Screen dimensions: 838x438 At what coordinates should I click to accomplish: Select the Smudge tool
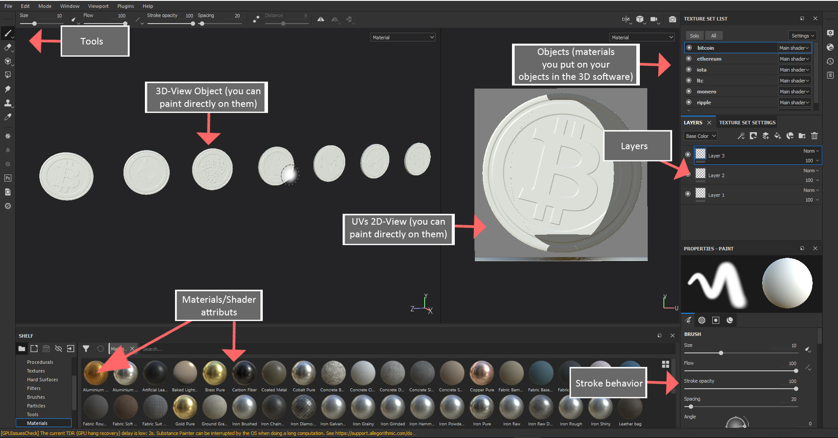tap(8, 89)
